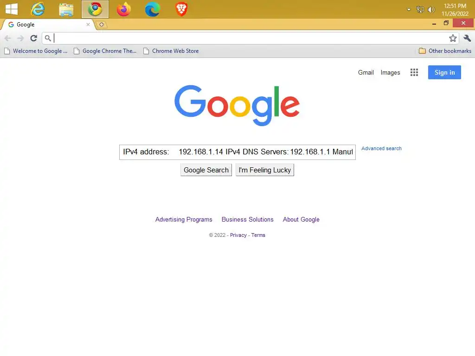475x356 pixels.
Task: Open File Explorer from taskbar
Action: [66, 10]
